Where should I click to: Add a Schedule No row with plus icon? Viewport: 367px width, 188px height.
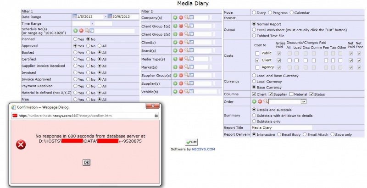click(x=75, y=31)
